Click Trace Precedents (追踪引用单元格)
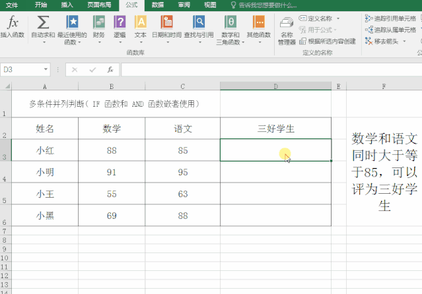 tap(390, 18)
